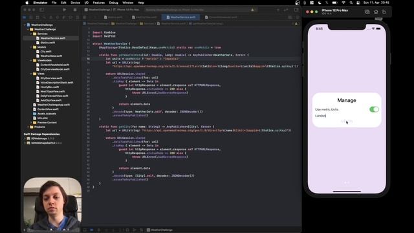Stop the running app in Xcode
414x233 pixels.
75,10
